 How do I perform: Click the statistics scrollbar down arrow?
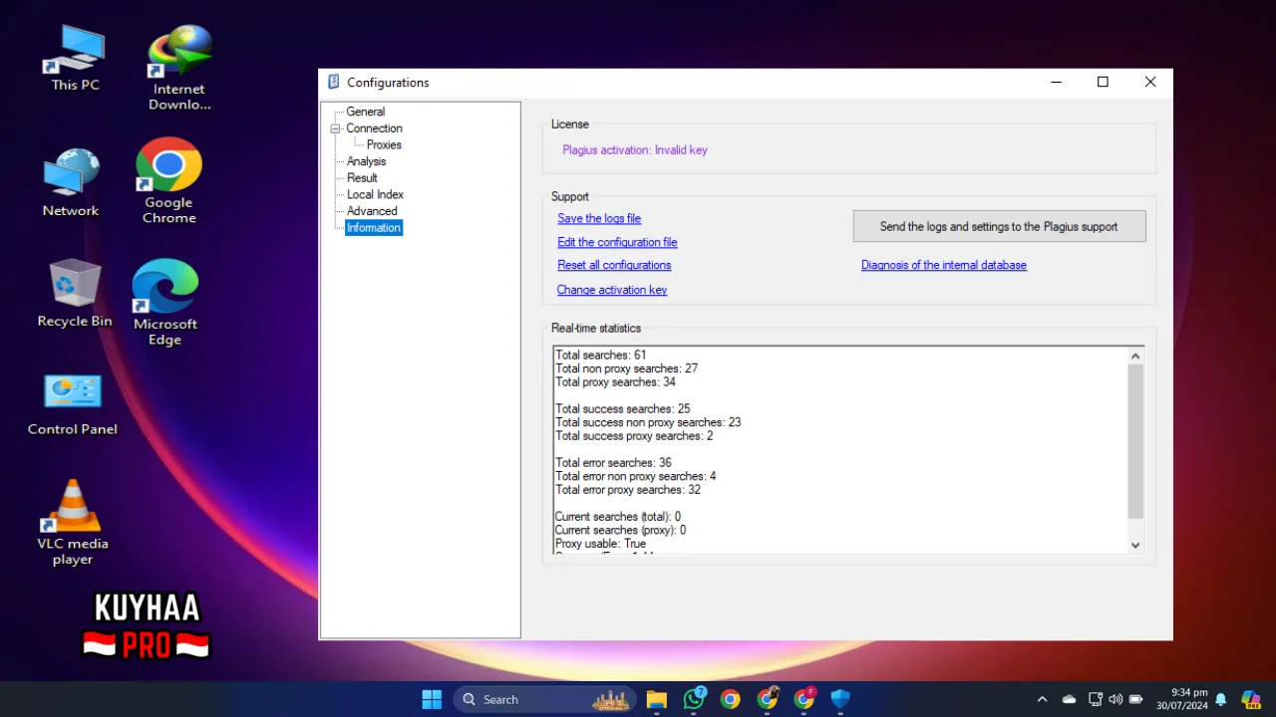coord(1135,545)
